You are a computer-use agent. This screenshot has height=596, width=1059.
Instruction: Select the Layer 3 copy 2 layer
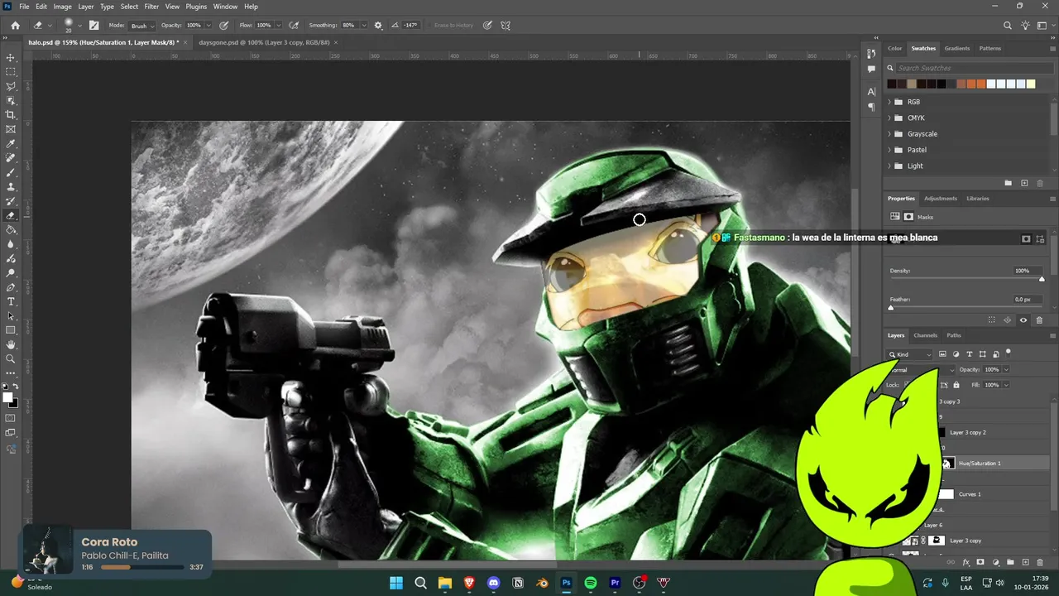pos(968,432)
